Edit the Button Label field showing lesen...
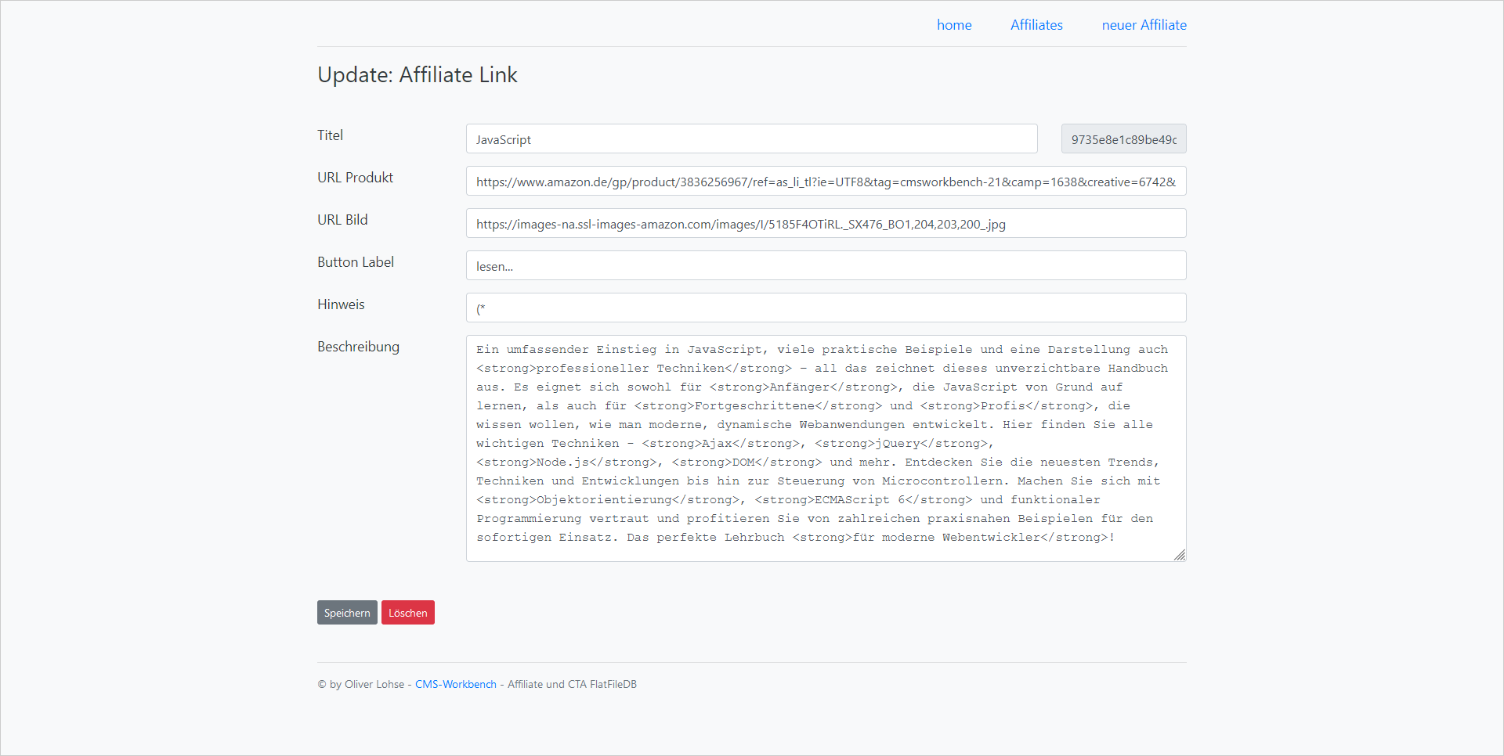 [x=825, y=266]
